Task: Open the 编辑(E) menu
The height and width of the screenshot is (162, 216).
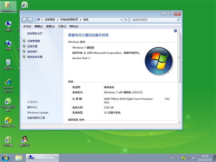Action: click(38, 26)
